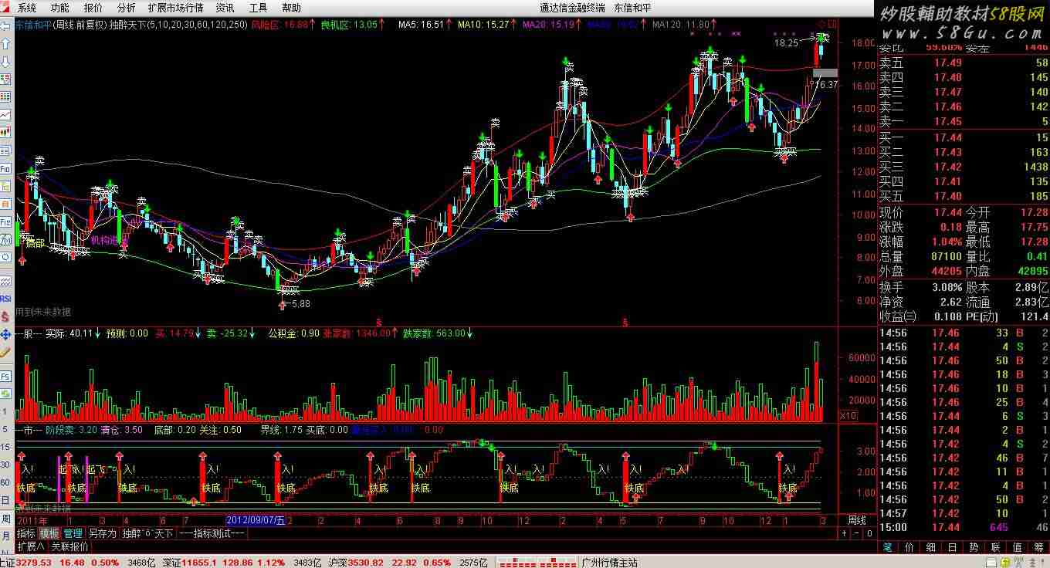Viewport: 1050px width, 568px height.
Task: Switch to 30-minute period in sidebar
Action: pos(5,465)
